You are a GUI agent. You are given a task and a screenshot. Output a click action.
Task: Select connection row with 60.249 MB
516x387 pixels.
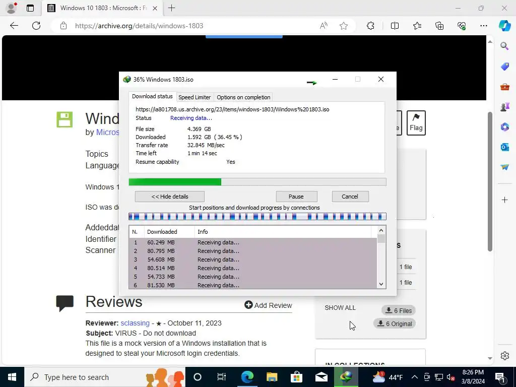pos(253,242)
